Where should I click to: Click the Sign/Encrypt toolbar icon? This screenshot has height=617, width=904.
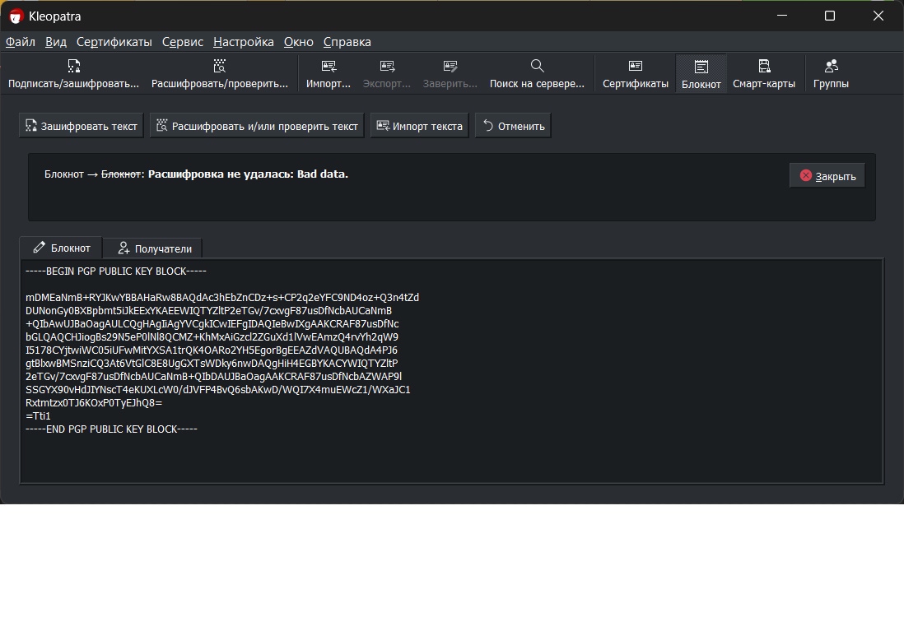[74, 66]
